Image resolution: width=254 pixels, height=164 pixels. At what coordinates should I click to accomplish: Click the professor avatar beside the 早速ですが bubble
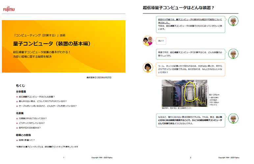click(233, 53)
